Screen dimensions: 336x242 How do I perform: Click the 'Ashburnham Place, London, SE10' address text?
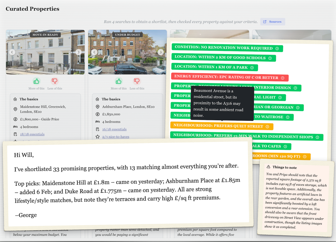[x=128, y=107]
